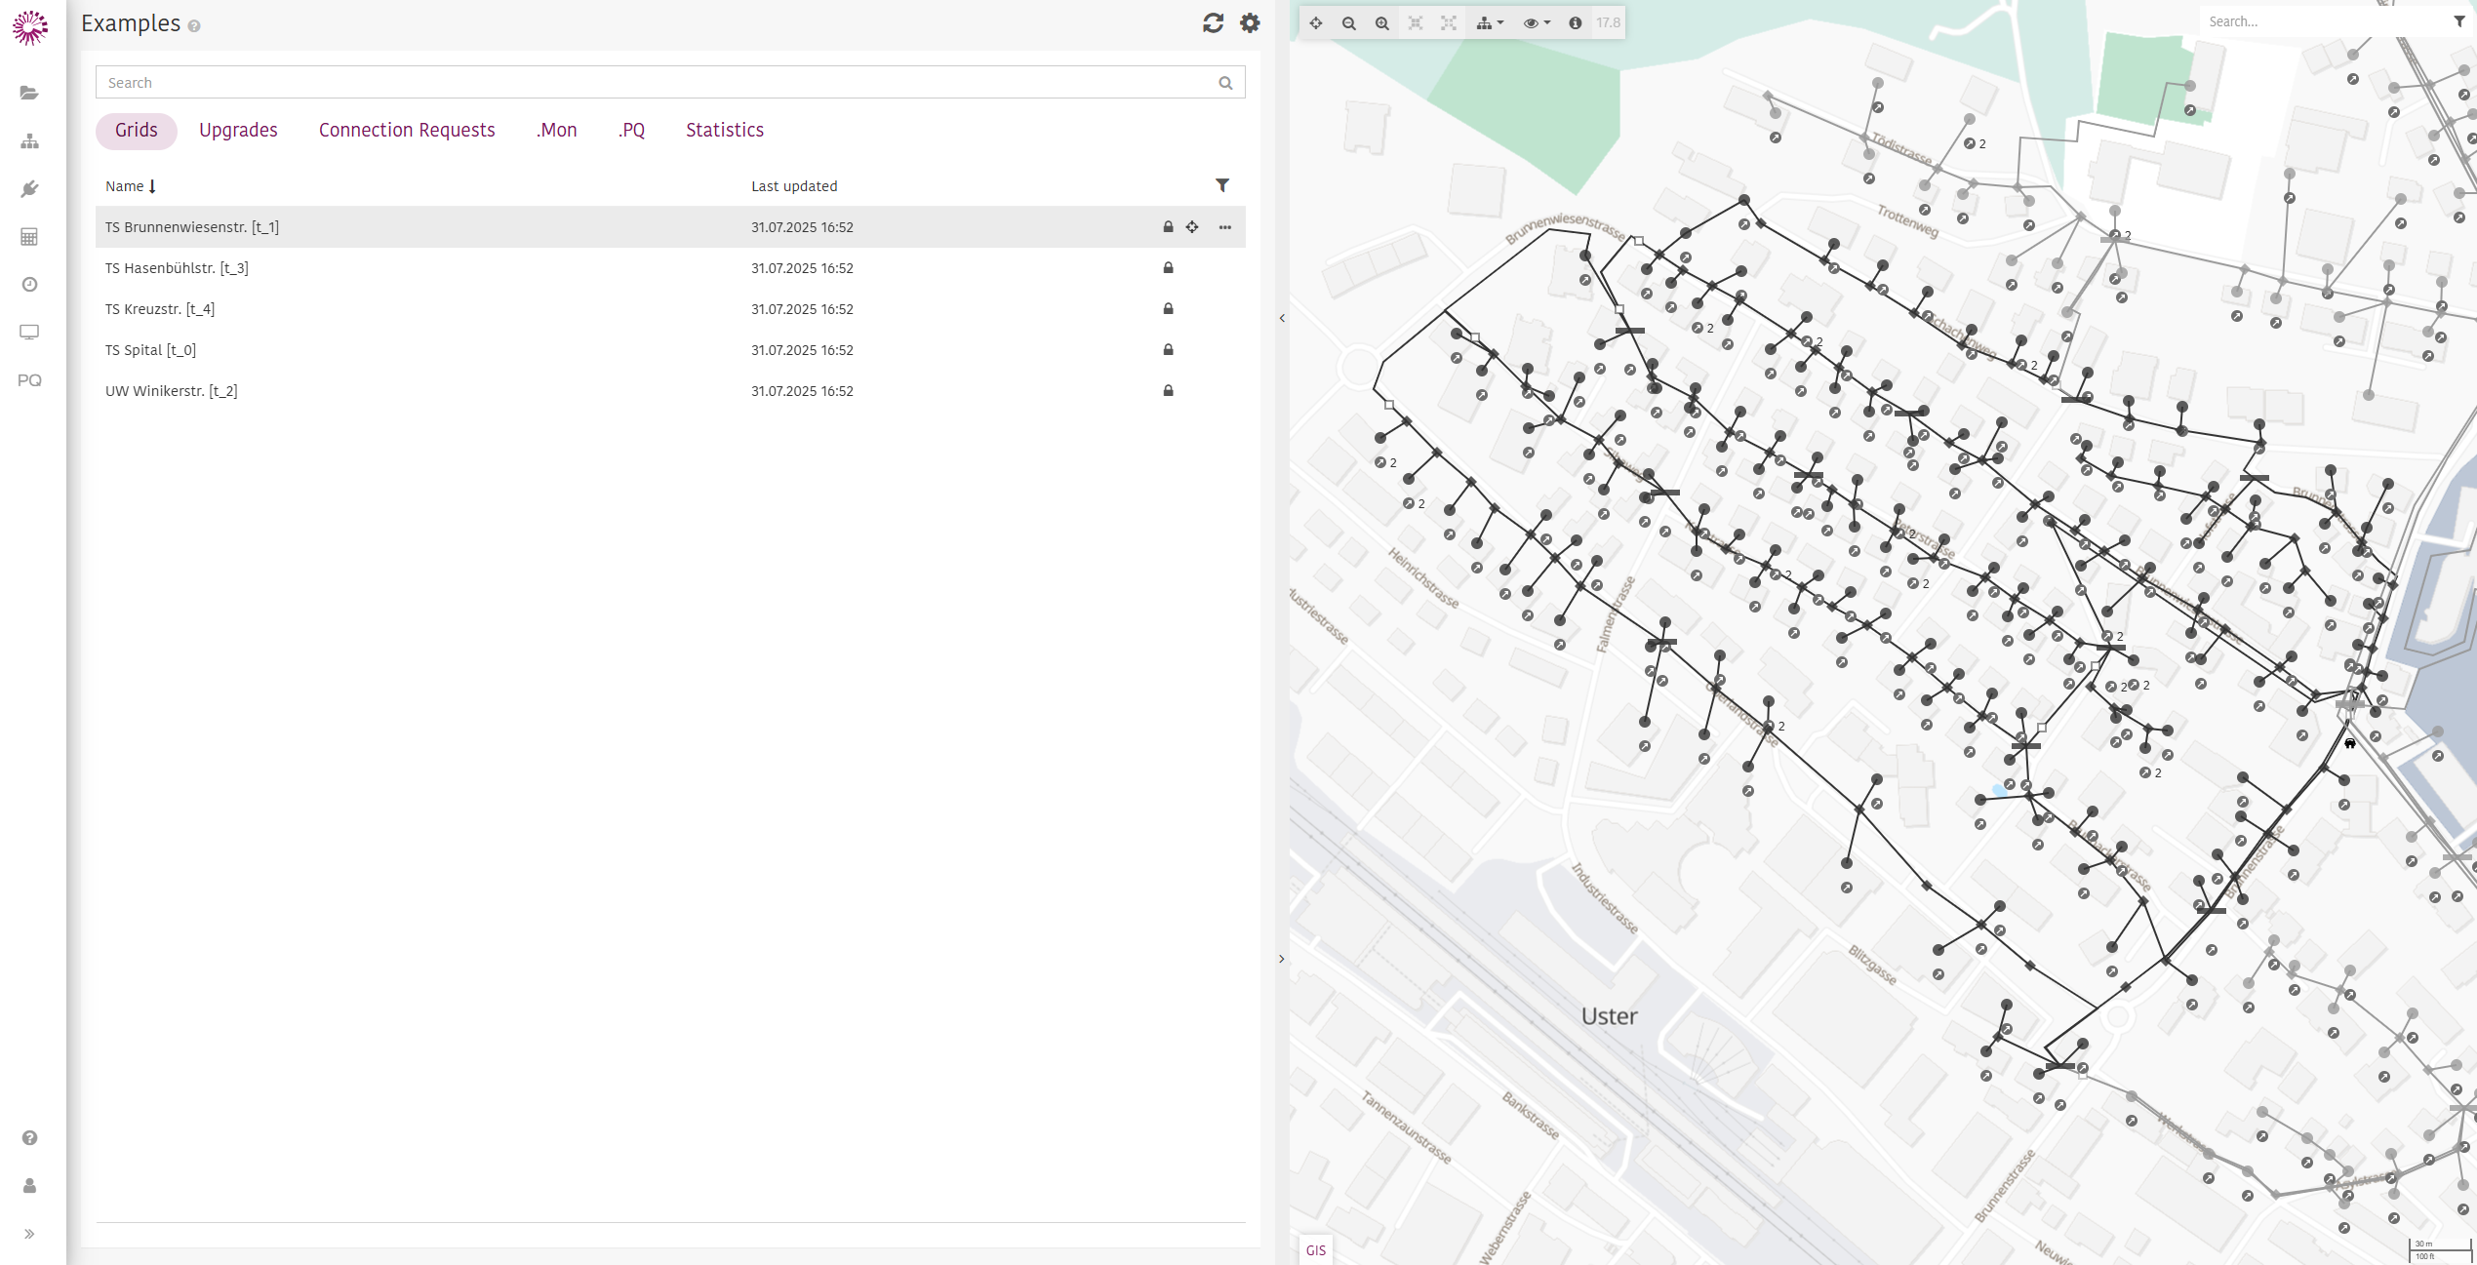This screenshot has height=1265, width=2477.
Task: Select the Grids tab
Action: [137, 131]
